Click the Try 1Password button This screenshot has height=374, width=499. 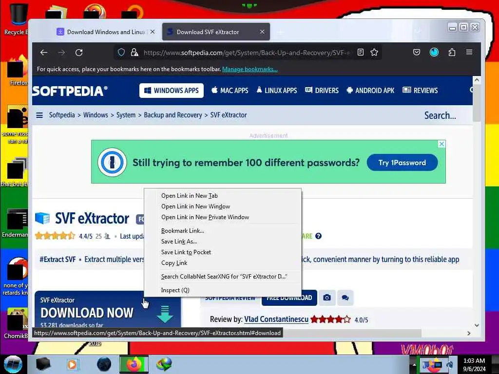(402, 163)
